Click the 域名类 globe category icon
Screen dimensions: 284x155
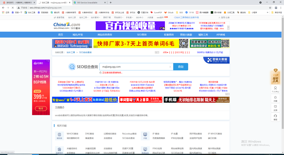(59, 136)
